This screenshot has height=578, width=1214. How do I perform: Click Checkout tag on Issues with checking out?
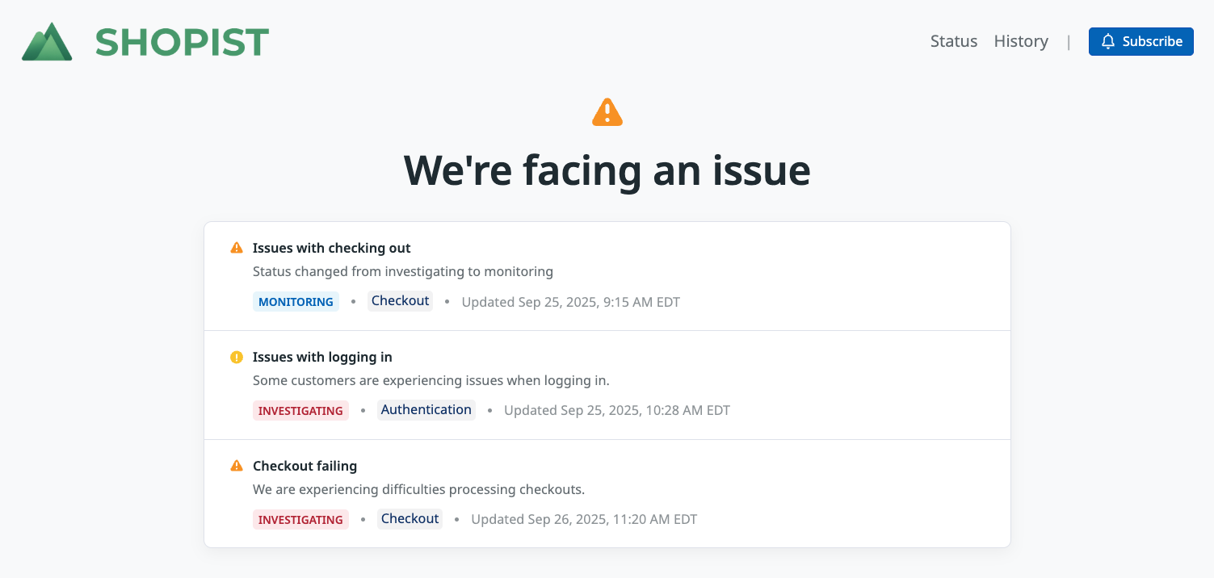[400, 301]
